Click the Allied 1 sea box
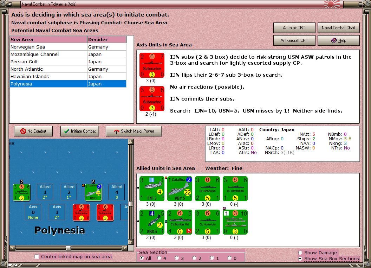Viewport: 371px width, 268px height. pyautogui.click(x=45, y=192)
